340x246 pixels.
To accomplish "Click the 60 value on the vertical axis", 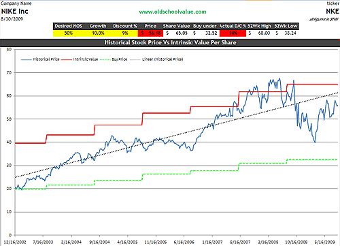I will coord(9,96).
